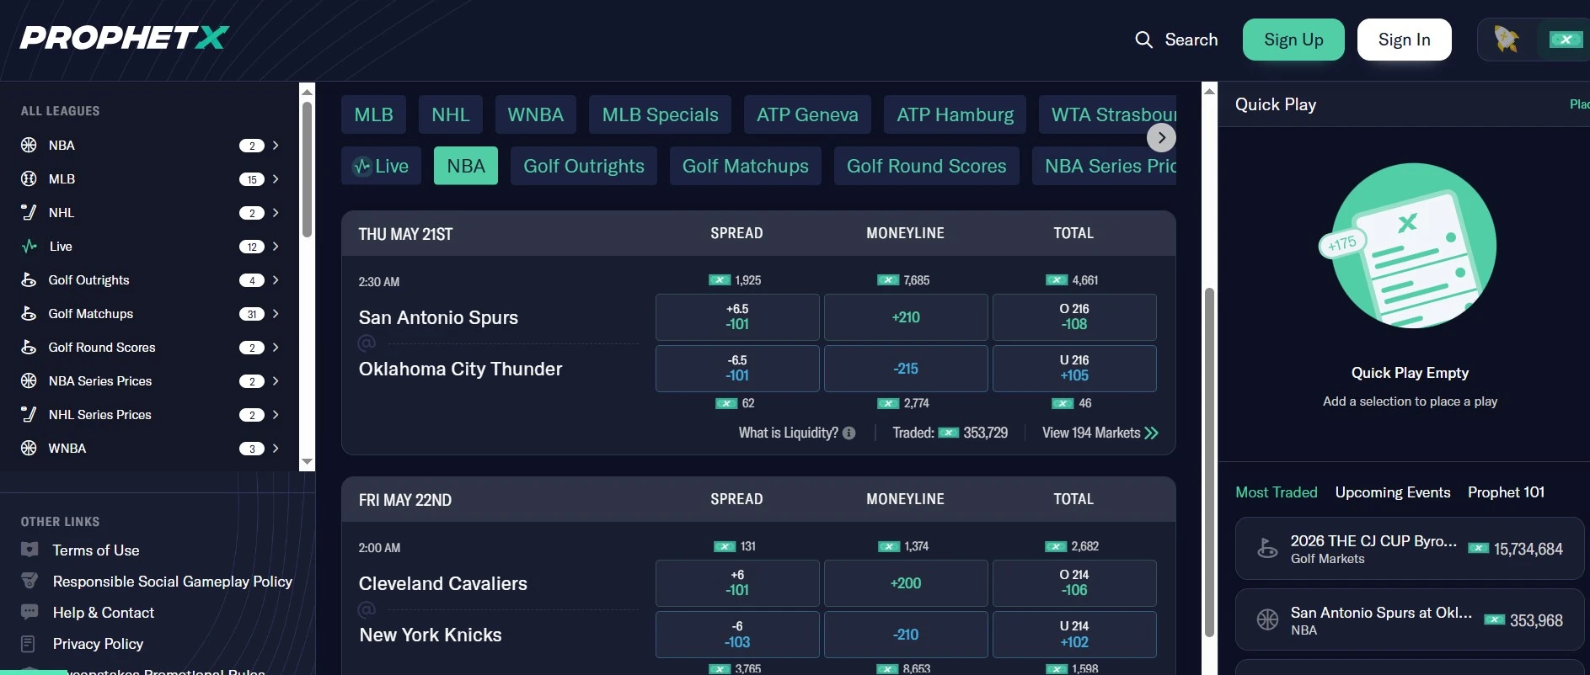Viewport: 1590px width, 675px height.
Task: Expand the MLB league chevron
Action: (276, 178)
